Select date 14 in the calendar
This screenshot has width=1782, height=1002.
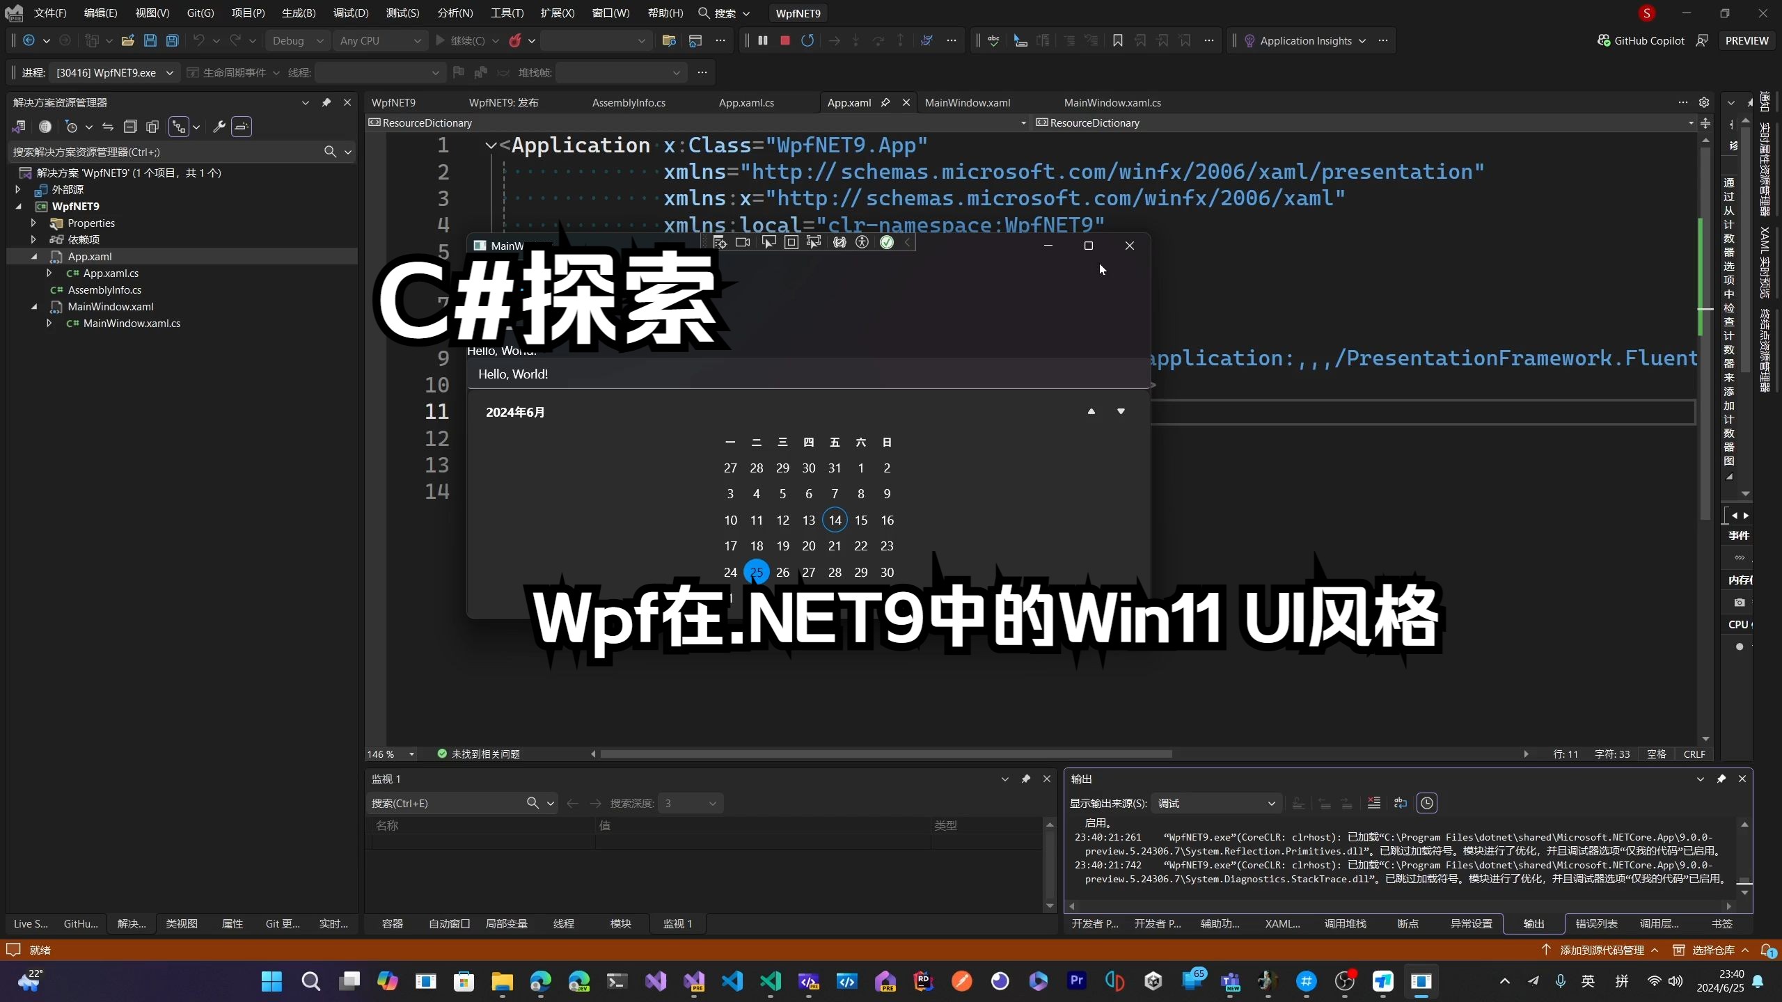coord(835,520)
